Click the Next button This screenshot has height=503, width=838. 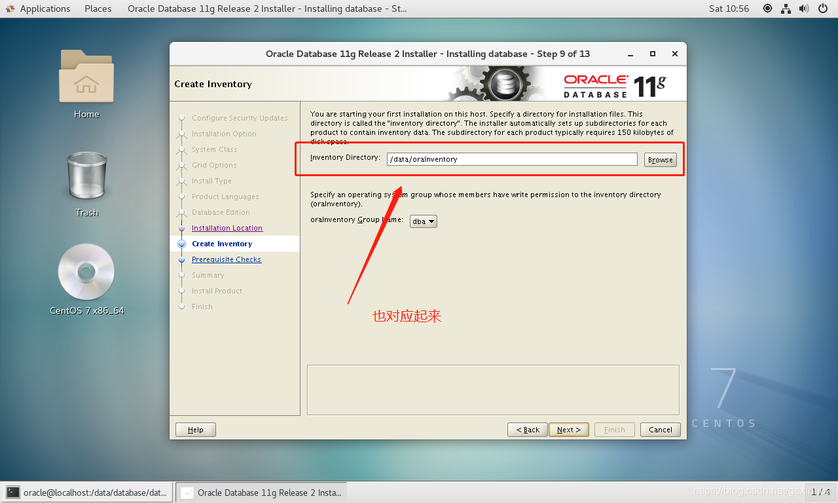[x=569, y=430]
